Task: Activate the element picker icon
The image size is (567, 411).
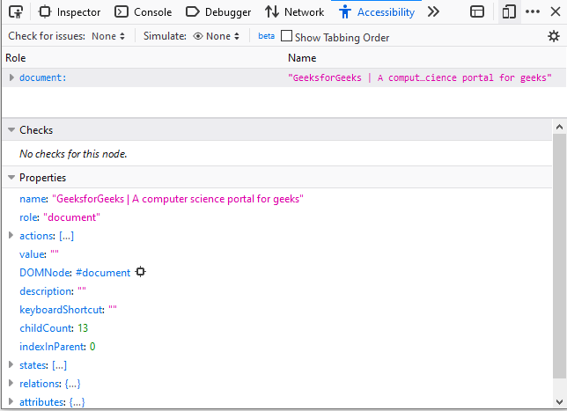Action: coord(16,12)
